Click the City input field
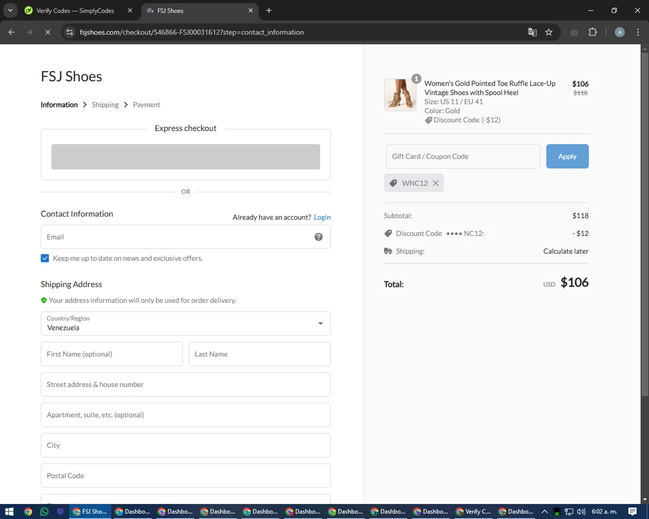Image resolution: width=649 pixels, height=519 pixels. pos(186,445)
